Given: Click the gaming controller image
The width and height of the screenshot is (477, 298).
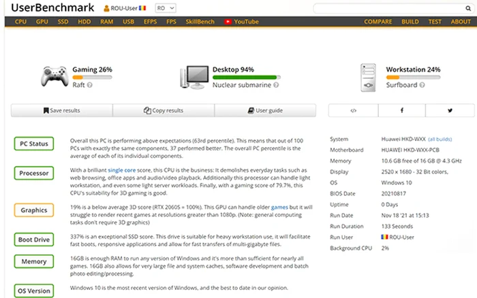Looking at the screenshot, I should [x=55, y=76].
